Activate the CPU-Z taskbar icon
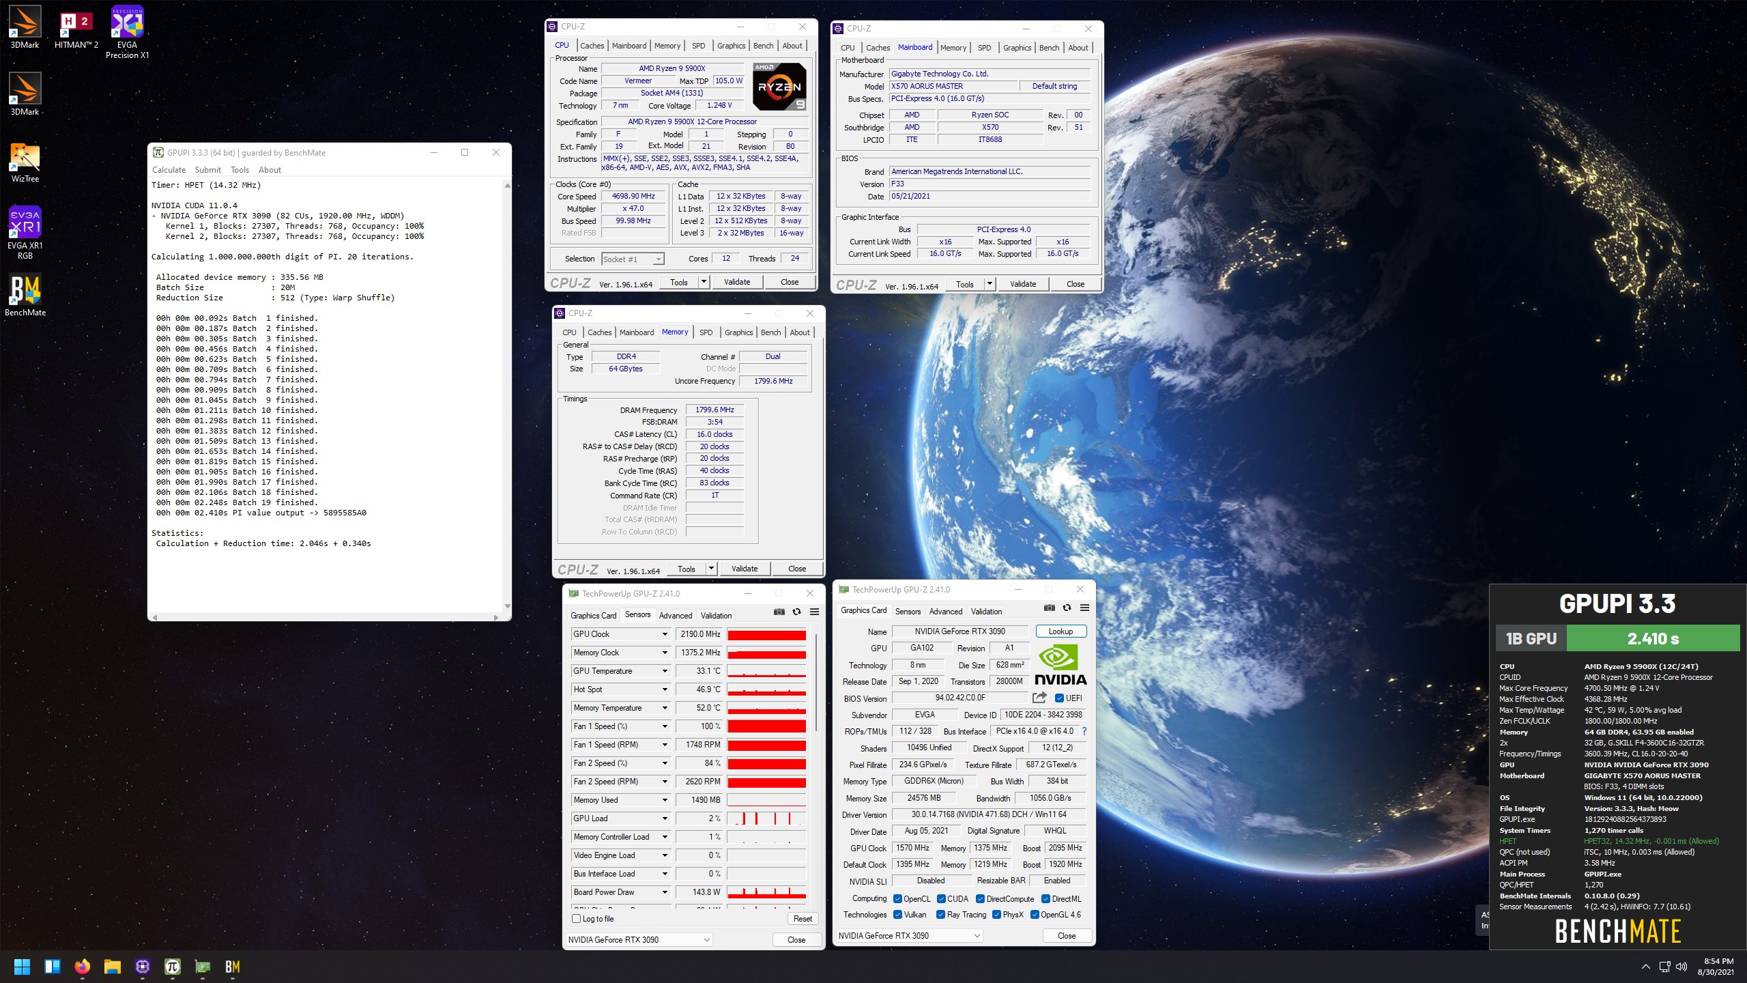The height and width of the screenshot is (983, 1747). pos(143,967)
